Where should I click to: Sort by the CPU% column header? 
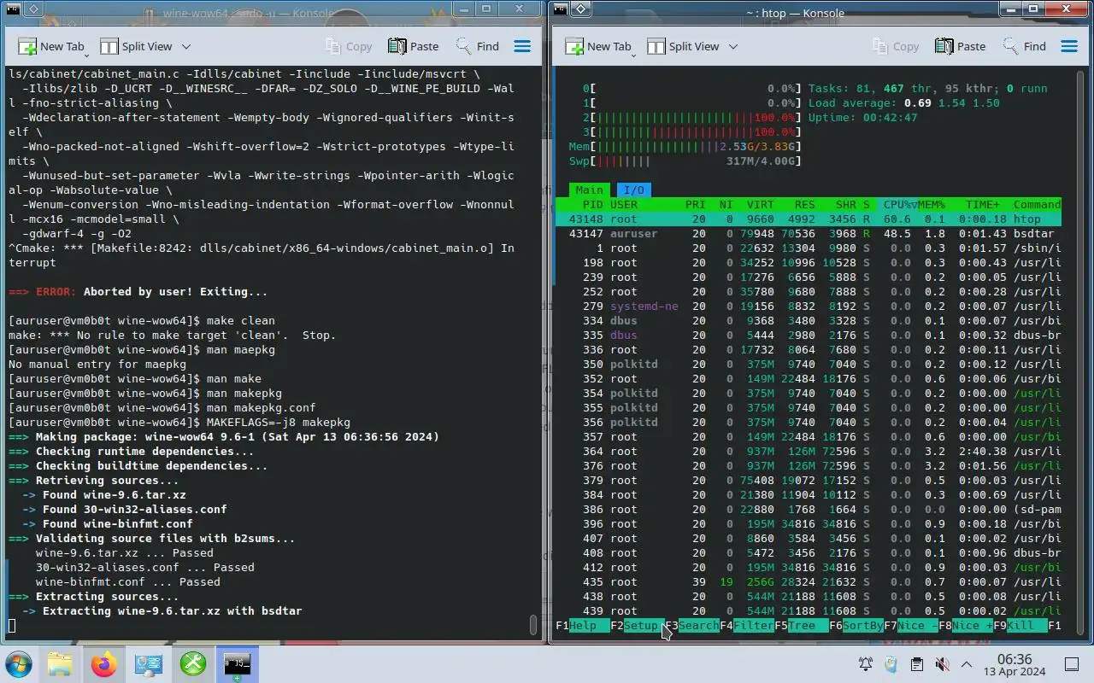click(x=897, y=205)
